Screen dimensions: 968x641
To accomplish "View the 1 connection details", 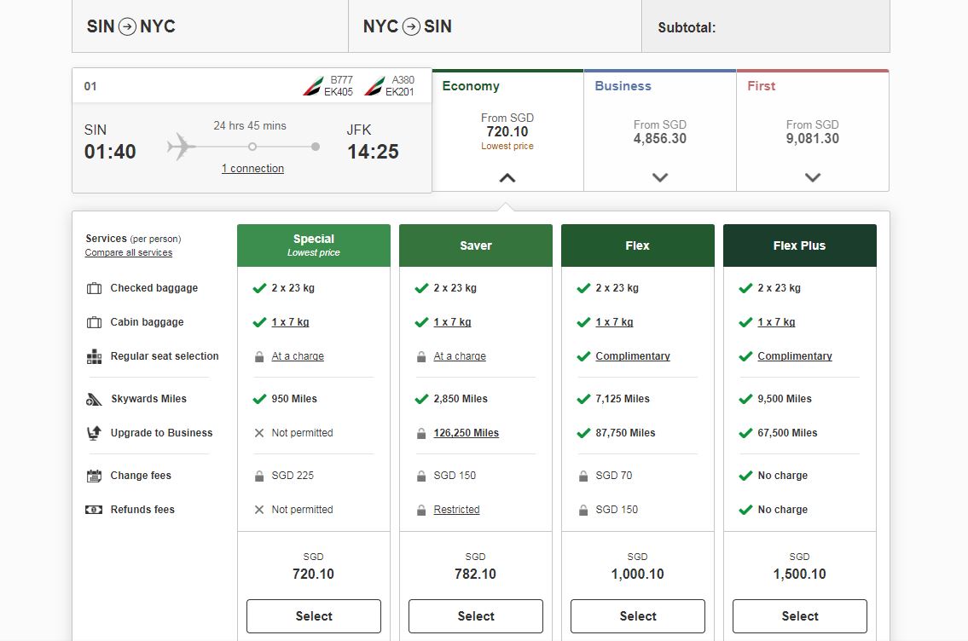I will click(x=252, y=169).
